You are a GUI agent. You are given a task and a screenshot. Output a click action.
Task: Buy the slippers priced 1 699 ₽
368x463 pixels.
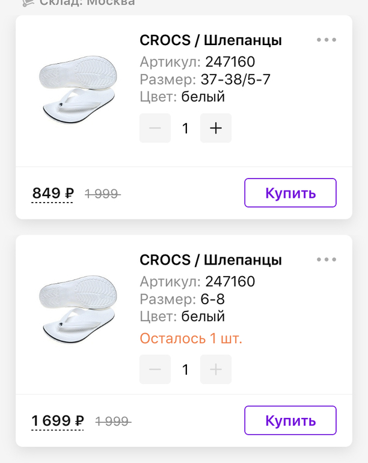pos(290,420)
